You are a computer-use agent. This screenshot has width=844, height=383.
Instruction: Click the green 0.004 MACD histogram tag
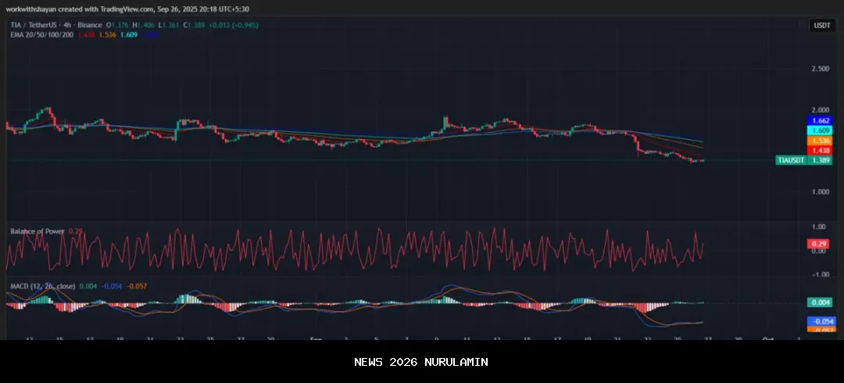tap(821, 302)
